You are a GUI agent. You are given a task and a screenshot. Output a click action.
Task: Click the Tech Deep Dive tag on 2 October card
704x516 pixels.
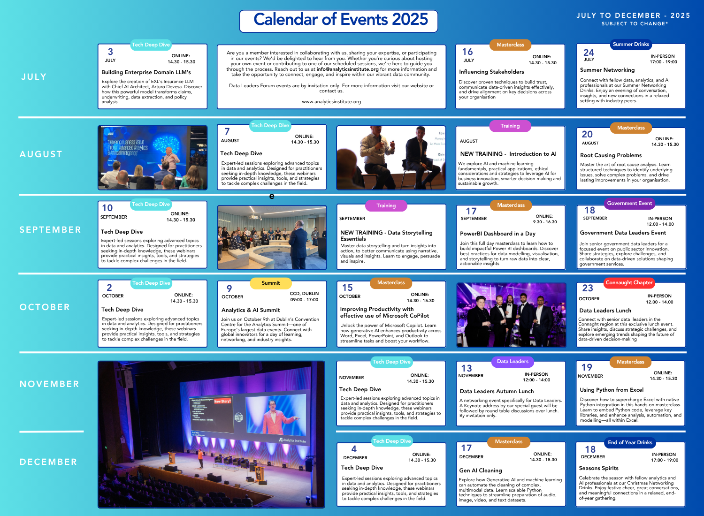(x=151, y=283)
